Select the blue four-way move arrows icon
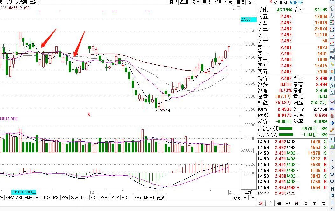 [x=332, y=123]
